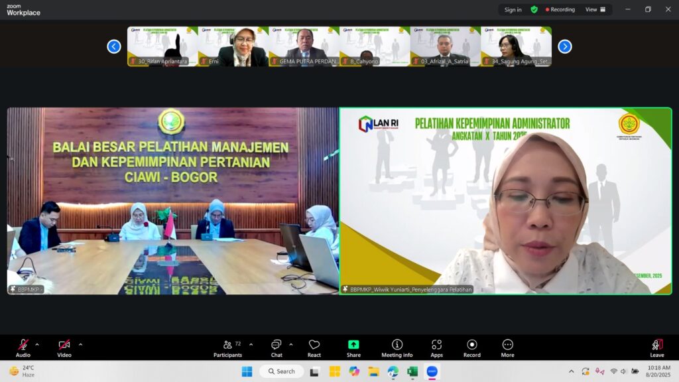The image size is (679, 382).
Task: Select 30_Rifan Apriantara thumbnail
Action: coord(163,46)
